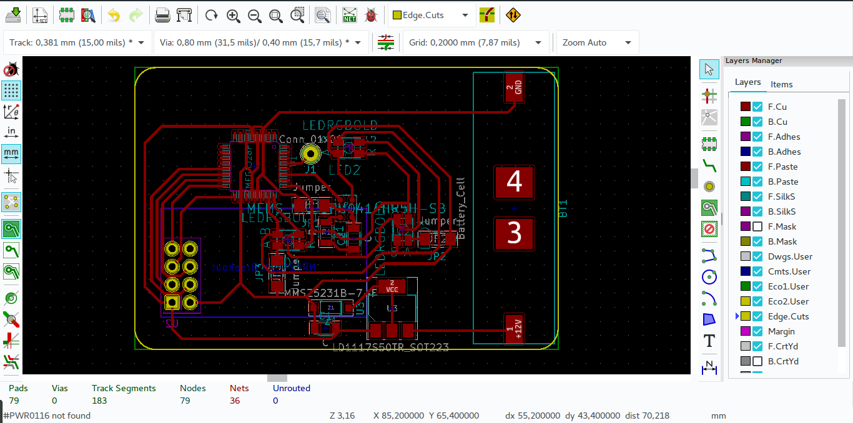Switch units to inches on left toolbar
Screen dimensions: 853x423
point(11,132)
